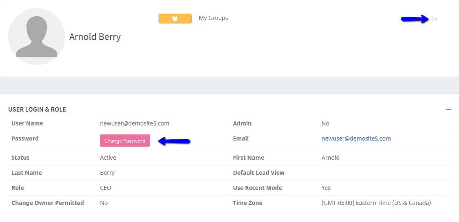Click the Admin field No value

tap(325, 123)
